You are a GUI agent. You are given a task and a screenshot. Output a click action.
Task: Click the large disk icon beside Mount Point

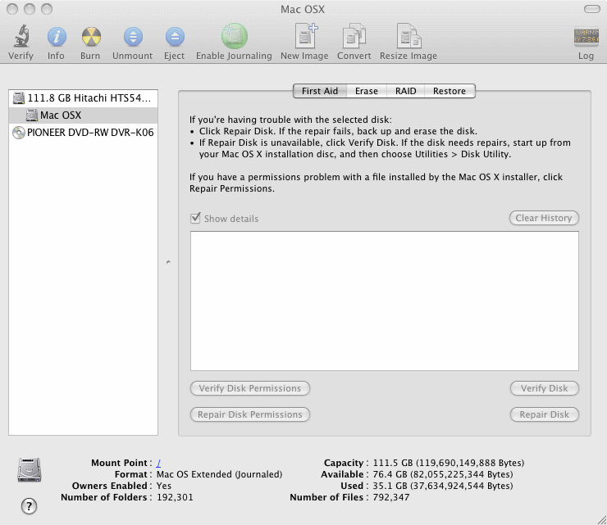click(30, 470)
